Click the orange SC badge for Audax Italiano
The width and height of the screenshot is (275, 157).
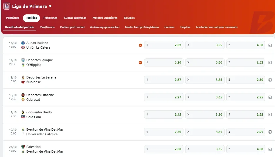(140, 45)
